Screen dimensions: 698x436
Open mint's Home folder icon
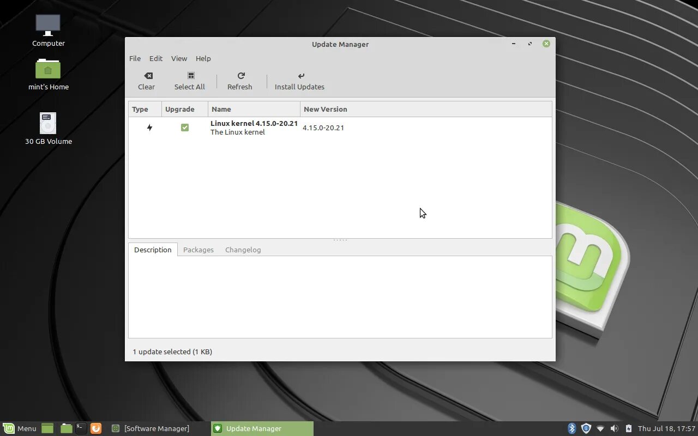pos(48,75)
